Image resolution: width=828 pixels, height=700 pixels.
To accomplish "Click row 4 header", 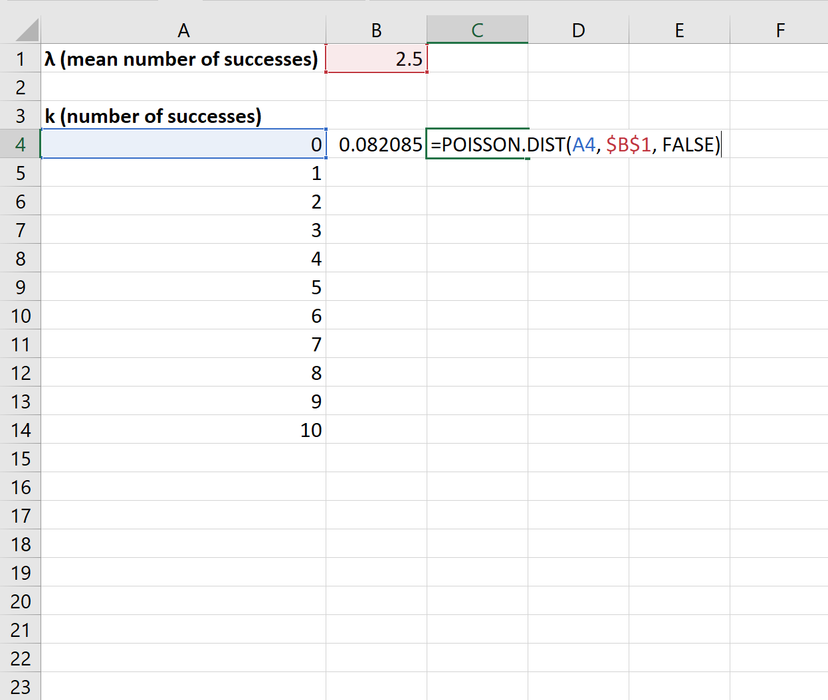I will click(x=21, y=144).
